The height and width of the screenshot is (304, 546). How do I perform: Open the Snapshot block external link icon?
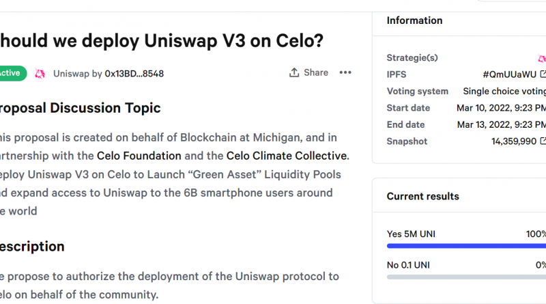pos(543,141)
